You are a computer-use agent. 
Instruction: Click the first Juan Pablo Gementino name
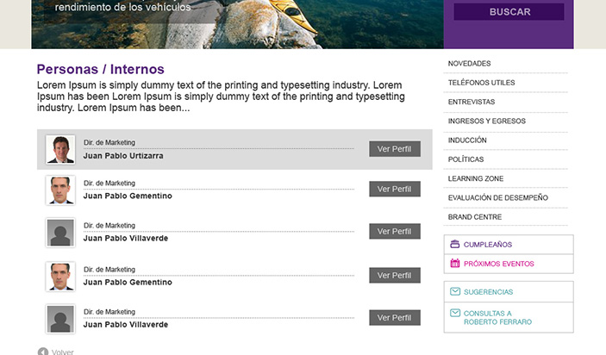(128, 196)
